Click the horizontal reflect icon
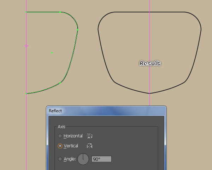 (x=89, y=136)
